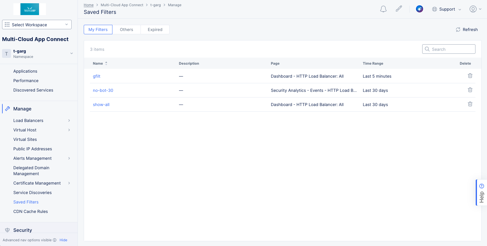Screen dimensions: 487x246
Task: Open Virtual Sites menu item
Action: pyautogui.click(x=25, y=139)
